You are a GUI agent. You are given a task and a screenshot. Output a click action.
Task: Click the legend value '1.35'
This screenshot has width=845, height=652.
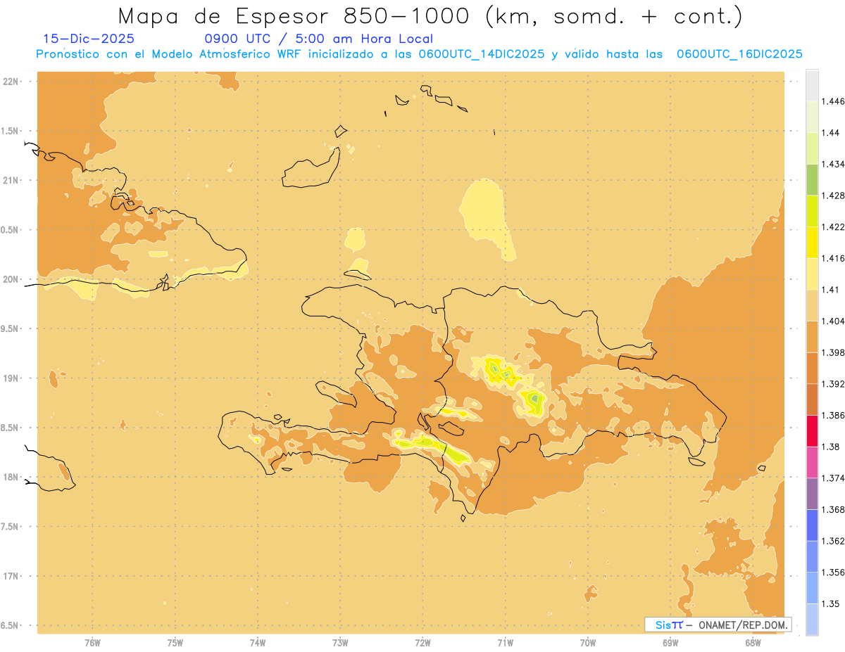pos(832,603)
